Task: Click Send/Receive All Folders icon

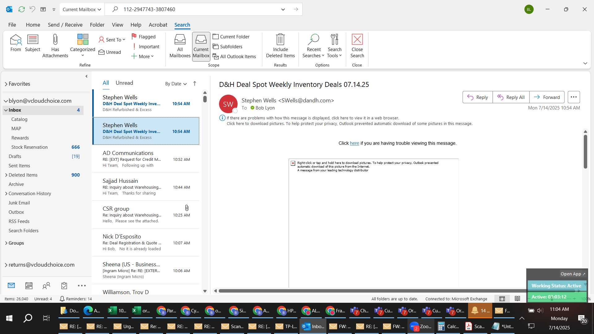Action: pyautogui.click(x=21, y=9)
